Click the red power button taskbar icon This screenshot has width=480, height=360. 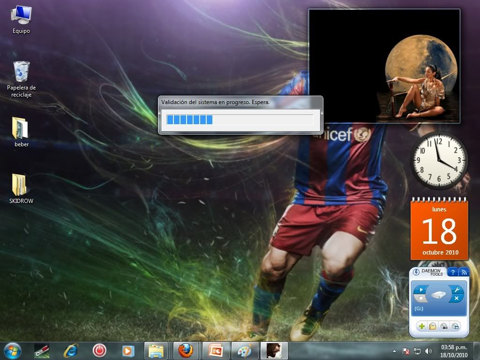click(x=99, y=351)
